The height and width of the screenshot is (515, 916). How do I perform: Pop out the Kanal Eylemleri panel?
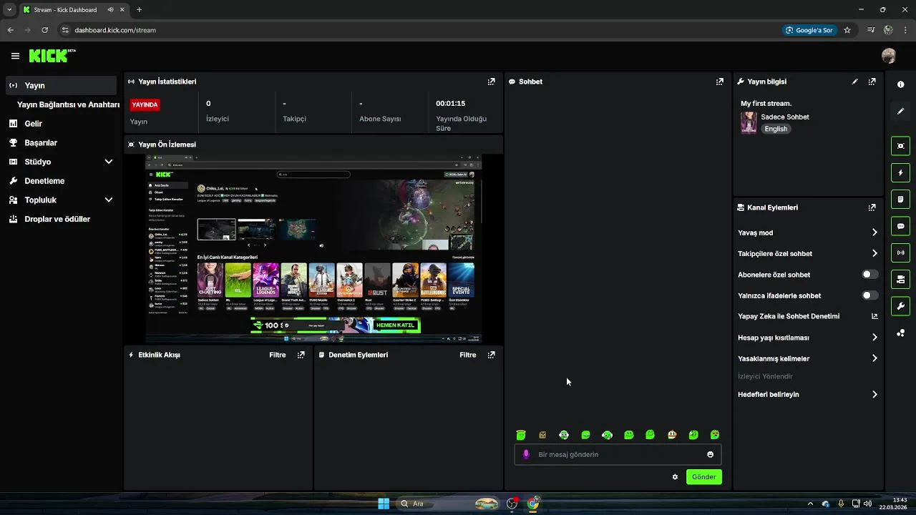click(872, 207)
